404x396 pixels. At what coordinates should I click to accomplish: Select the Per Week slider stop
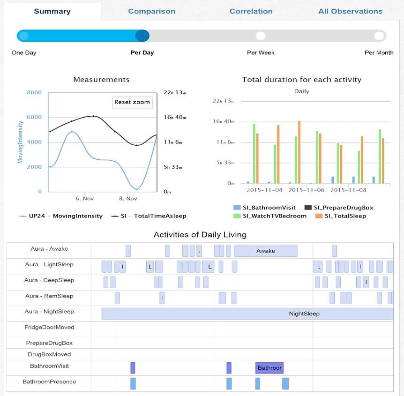pyautogui.click(x=261, y=36)
